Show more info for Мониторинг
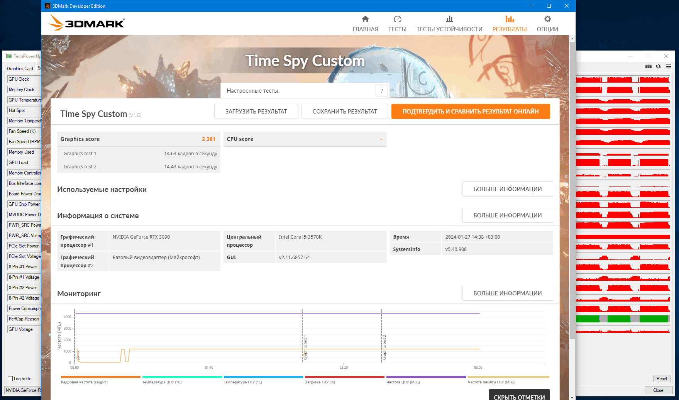Image resolution: width=679 pixels, height=400 pixels. 508,293
